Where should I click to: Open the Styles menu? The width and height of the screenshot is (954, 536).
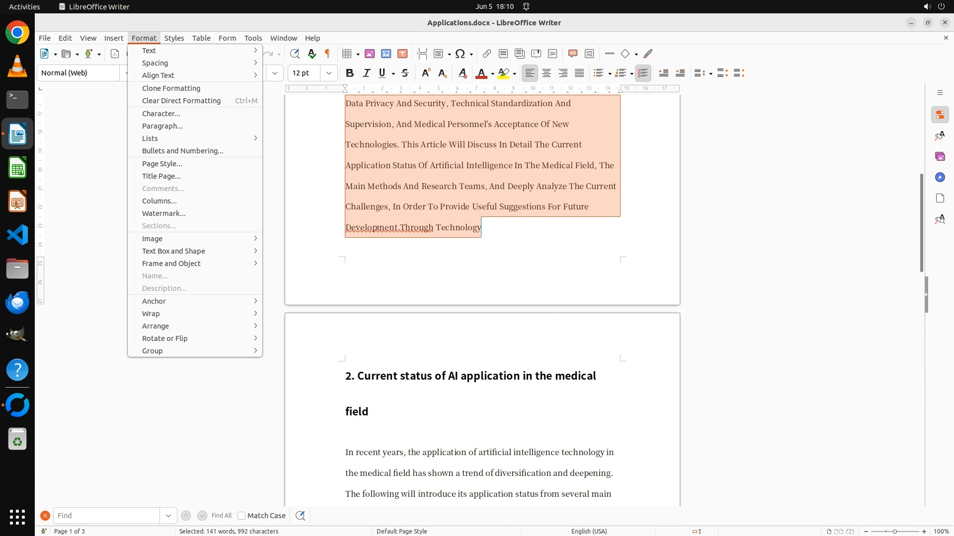click(174, 38)
